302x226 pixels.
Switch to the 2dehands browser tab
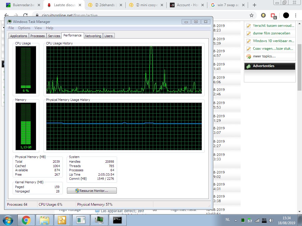[105, 5]
